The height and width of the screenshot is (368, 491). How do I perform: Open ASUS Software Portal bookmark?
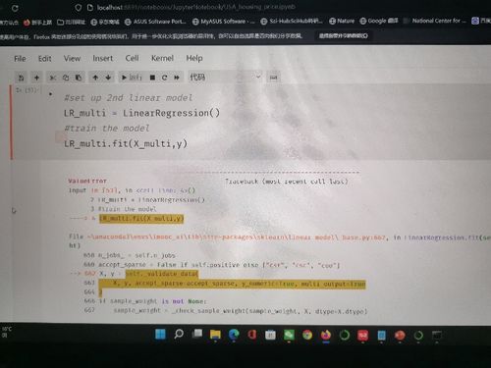pos(155,22)
